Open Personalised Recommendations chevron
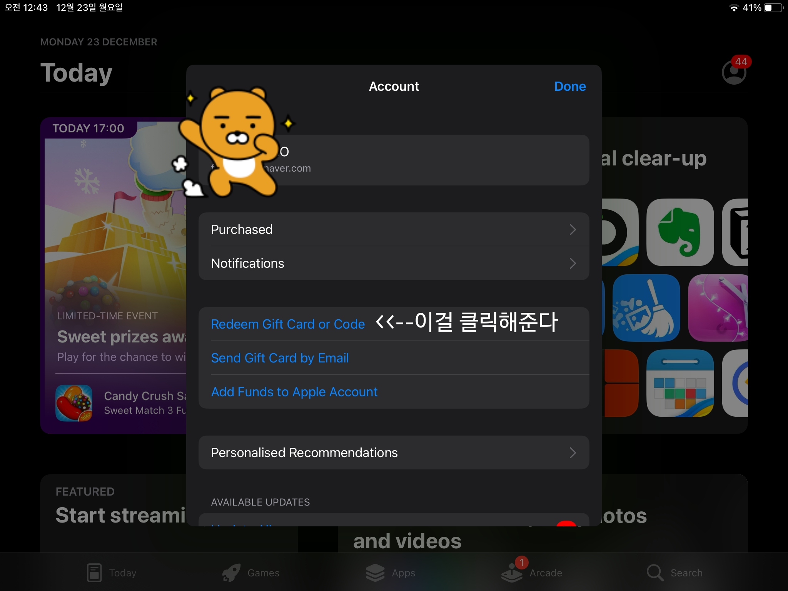Screen dimensions: 788x591 coord(573,453)
